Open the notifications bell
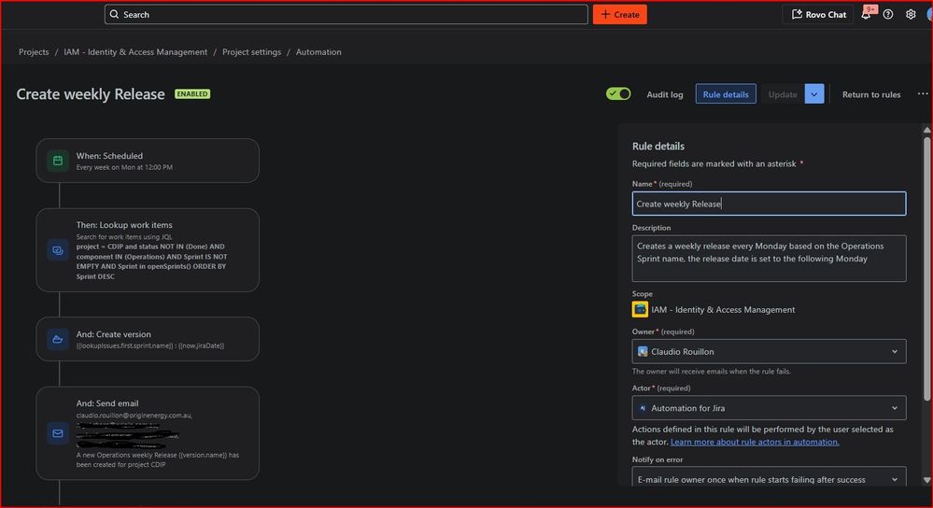This screenshot has height=508, width=933. [867, 14]
